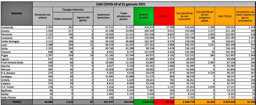
Task: Select the Terapia intensiva header cell
Action: pos(73,9)
